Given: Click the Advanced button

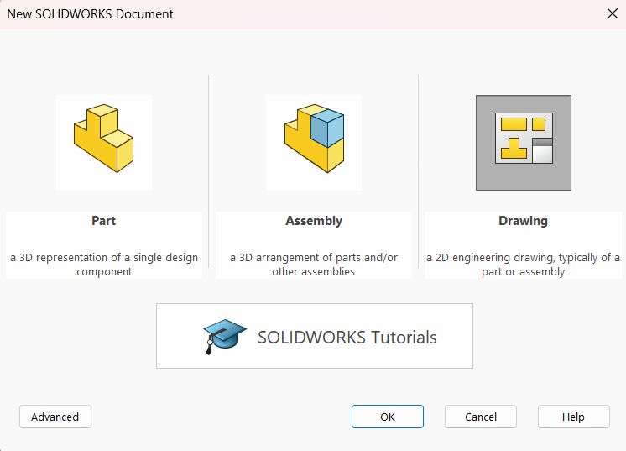Looking at the screenshot, I should point(55,417).
